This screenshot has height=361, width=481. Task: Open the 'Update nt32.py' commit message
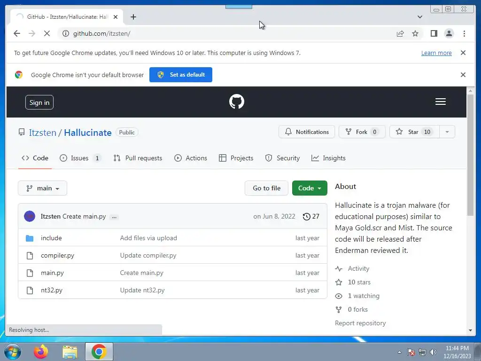pos(142,290)
